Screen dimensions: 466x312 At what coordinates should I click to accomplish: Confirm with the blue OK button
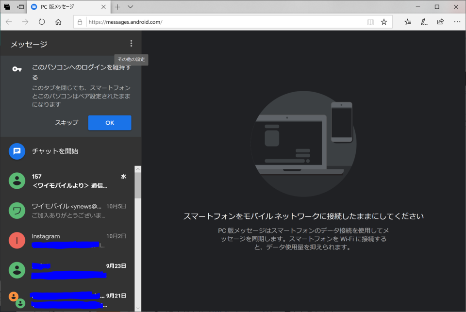[x=110, y=123]
